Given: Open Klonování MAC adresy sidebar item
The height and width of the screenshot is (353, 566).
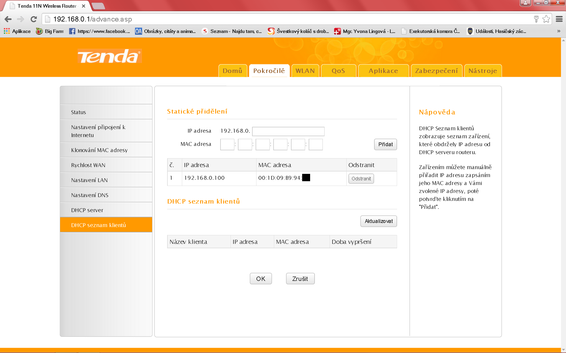Looking at the screenshot, I should (99, 150).
